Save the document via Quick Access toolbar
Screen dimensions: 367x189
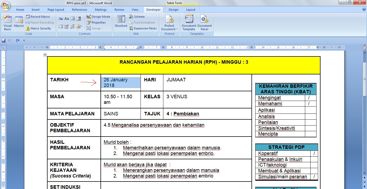coord(3,40)
